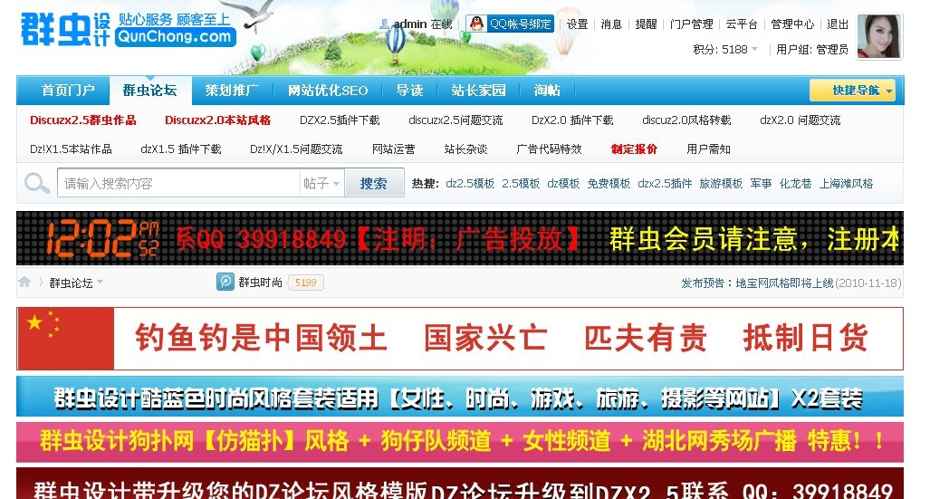
Task: Click the 钓鱼钓是中国领土 banner
Action: pos(460,338)
